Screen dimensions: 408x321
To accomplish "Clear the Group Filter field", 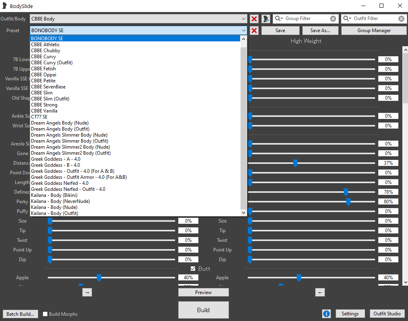I will point(333,19).
